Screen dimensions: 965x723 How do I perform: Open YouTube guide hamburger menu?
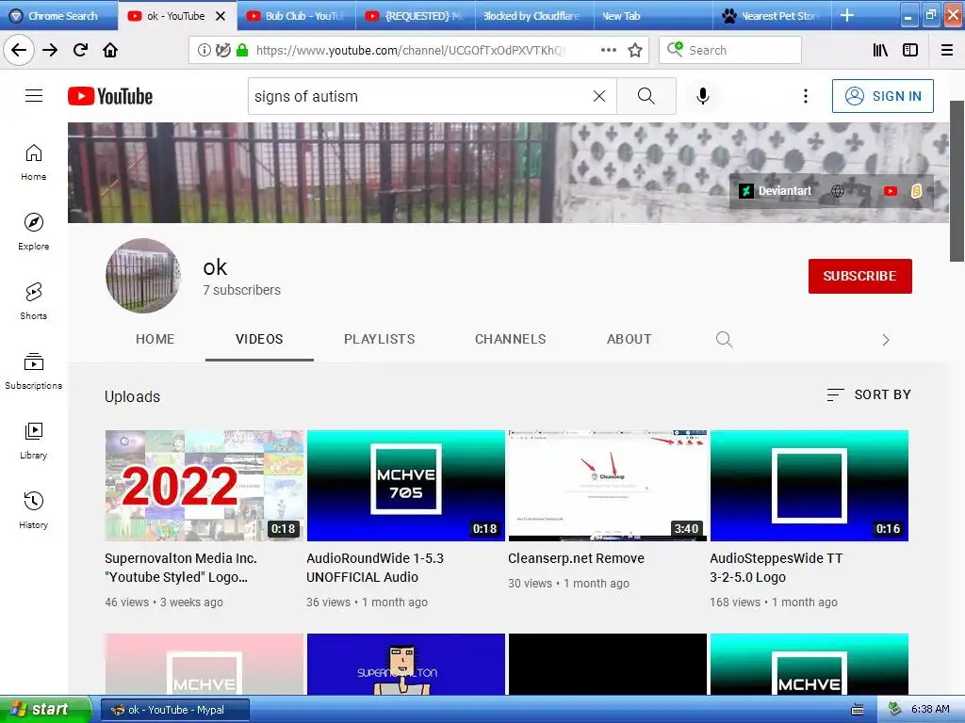tap(34, 96)
